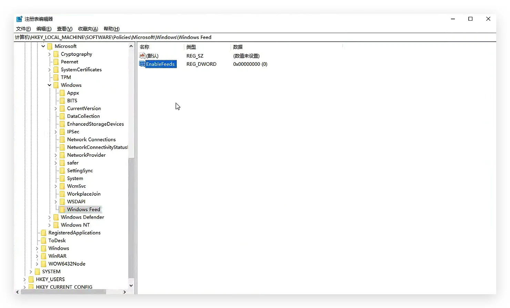Viewport: 510px width, 308px height.
Task: Click the HKEY_USERS folder icon
Action: (x=31, y=279)
